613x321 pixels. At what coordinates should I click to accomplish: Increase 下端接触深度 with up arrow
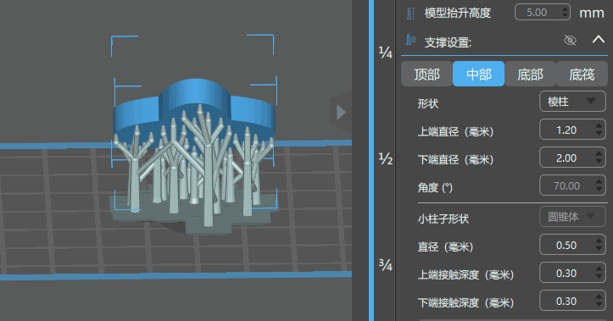tap(599, 297)
